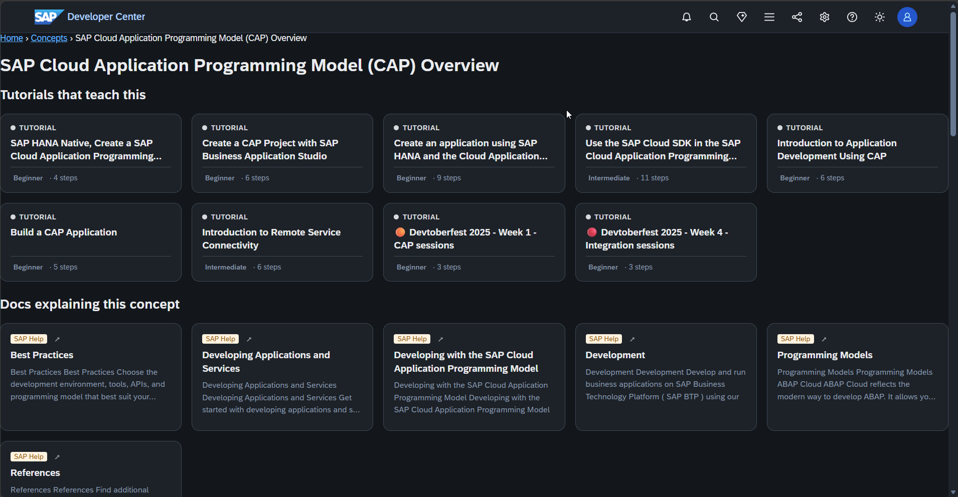This screenshot has width=958, height=497.
Task: Click the orange circle on Devtoberfest Week 1 card
Action: click(x=400, y=232)
